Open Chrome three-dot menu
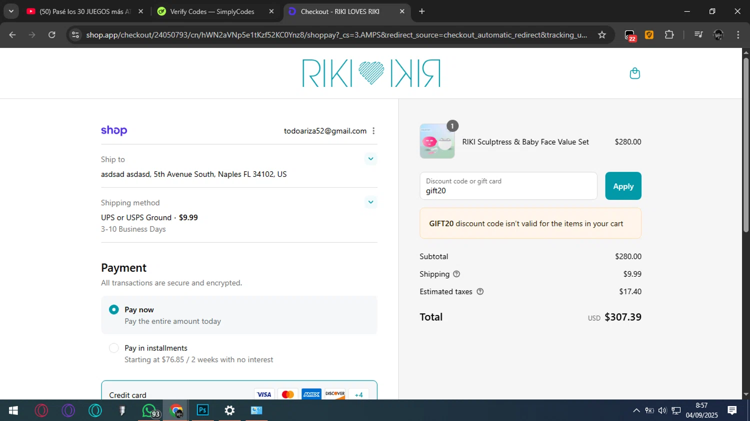The width and height of the screenshot is (750, 421). [738, 35]
